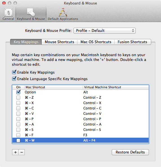Enable the ⌘-A mapping checkbox
161x167 pixels.
(x=18, y=124)
